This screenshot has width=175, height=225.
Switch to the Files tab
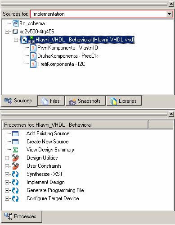pyautogui.click(x=51, y=101)
